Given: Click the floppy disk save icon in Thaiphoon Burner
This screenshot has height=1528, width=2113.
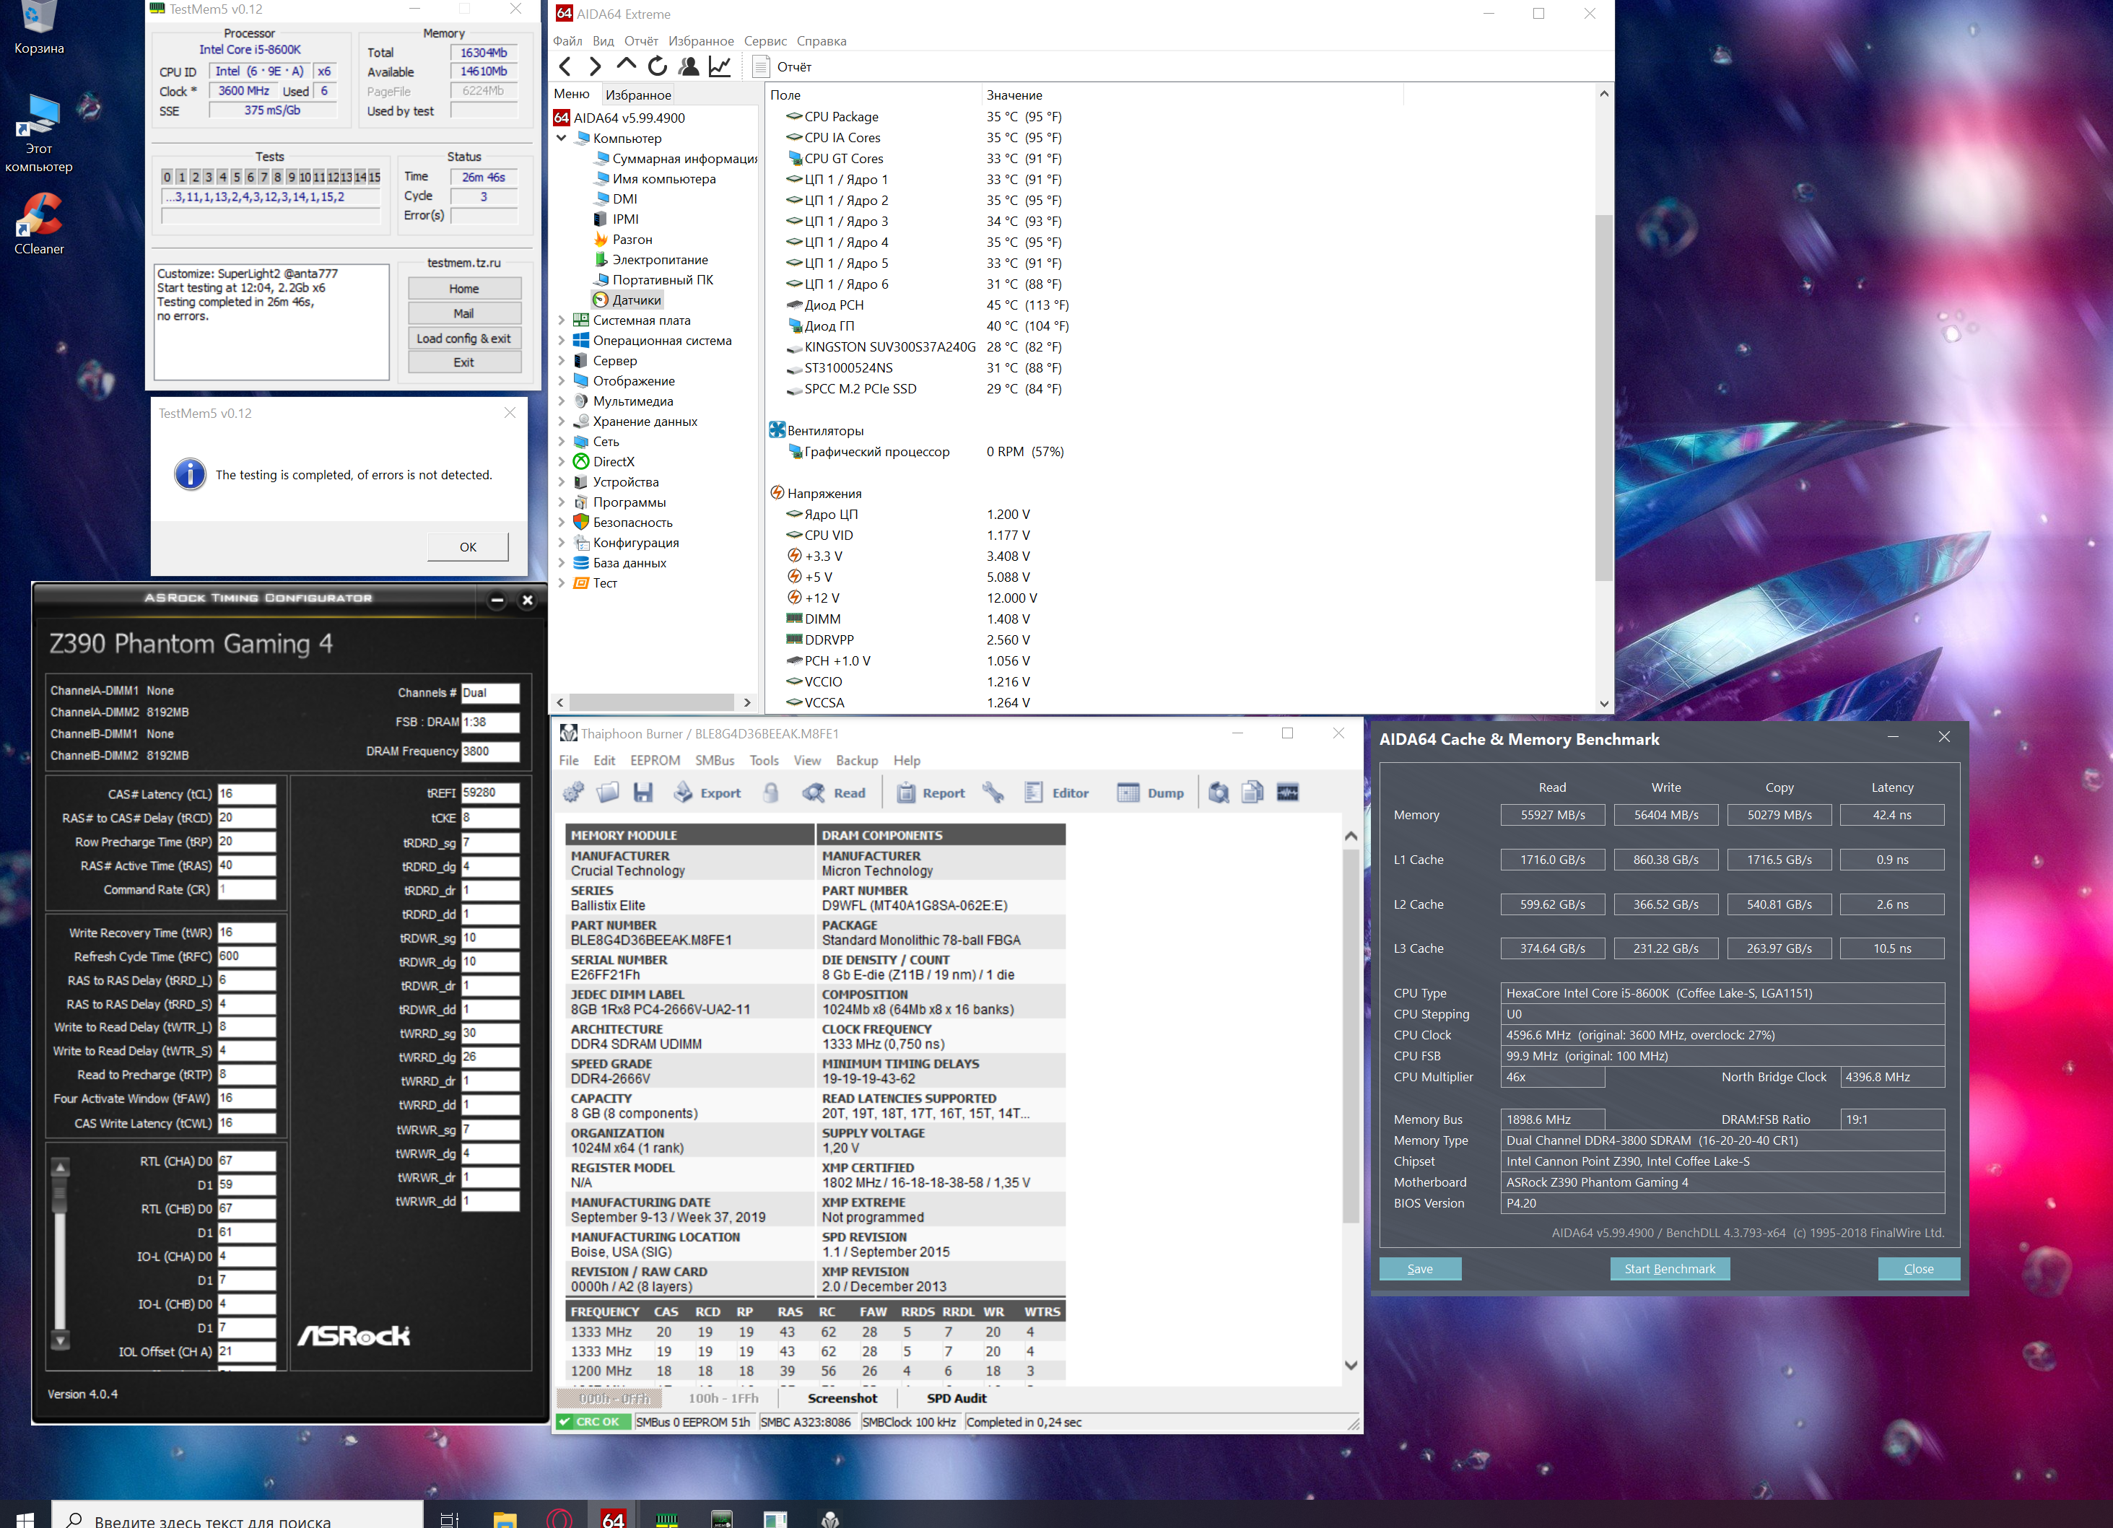Looking at the screenshot, I should point(642,793).
